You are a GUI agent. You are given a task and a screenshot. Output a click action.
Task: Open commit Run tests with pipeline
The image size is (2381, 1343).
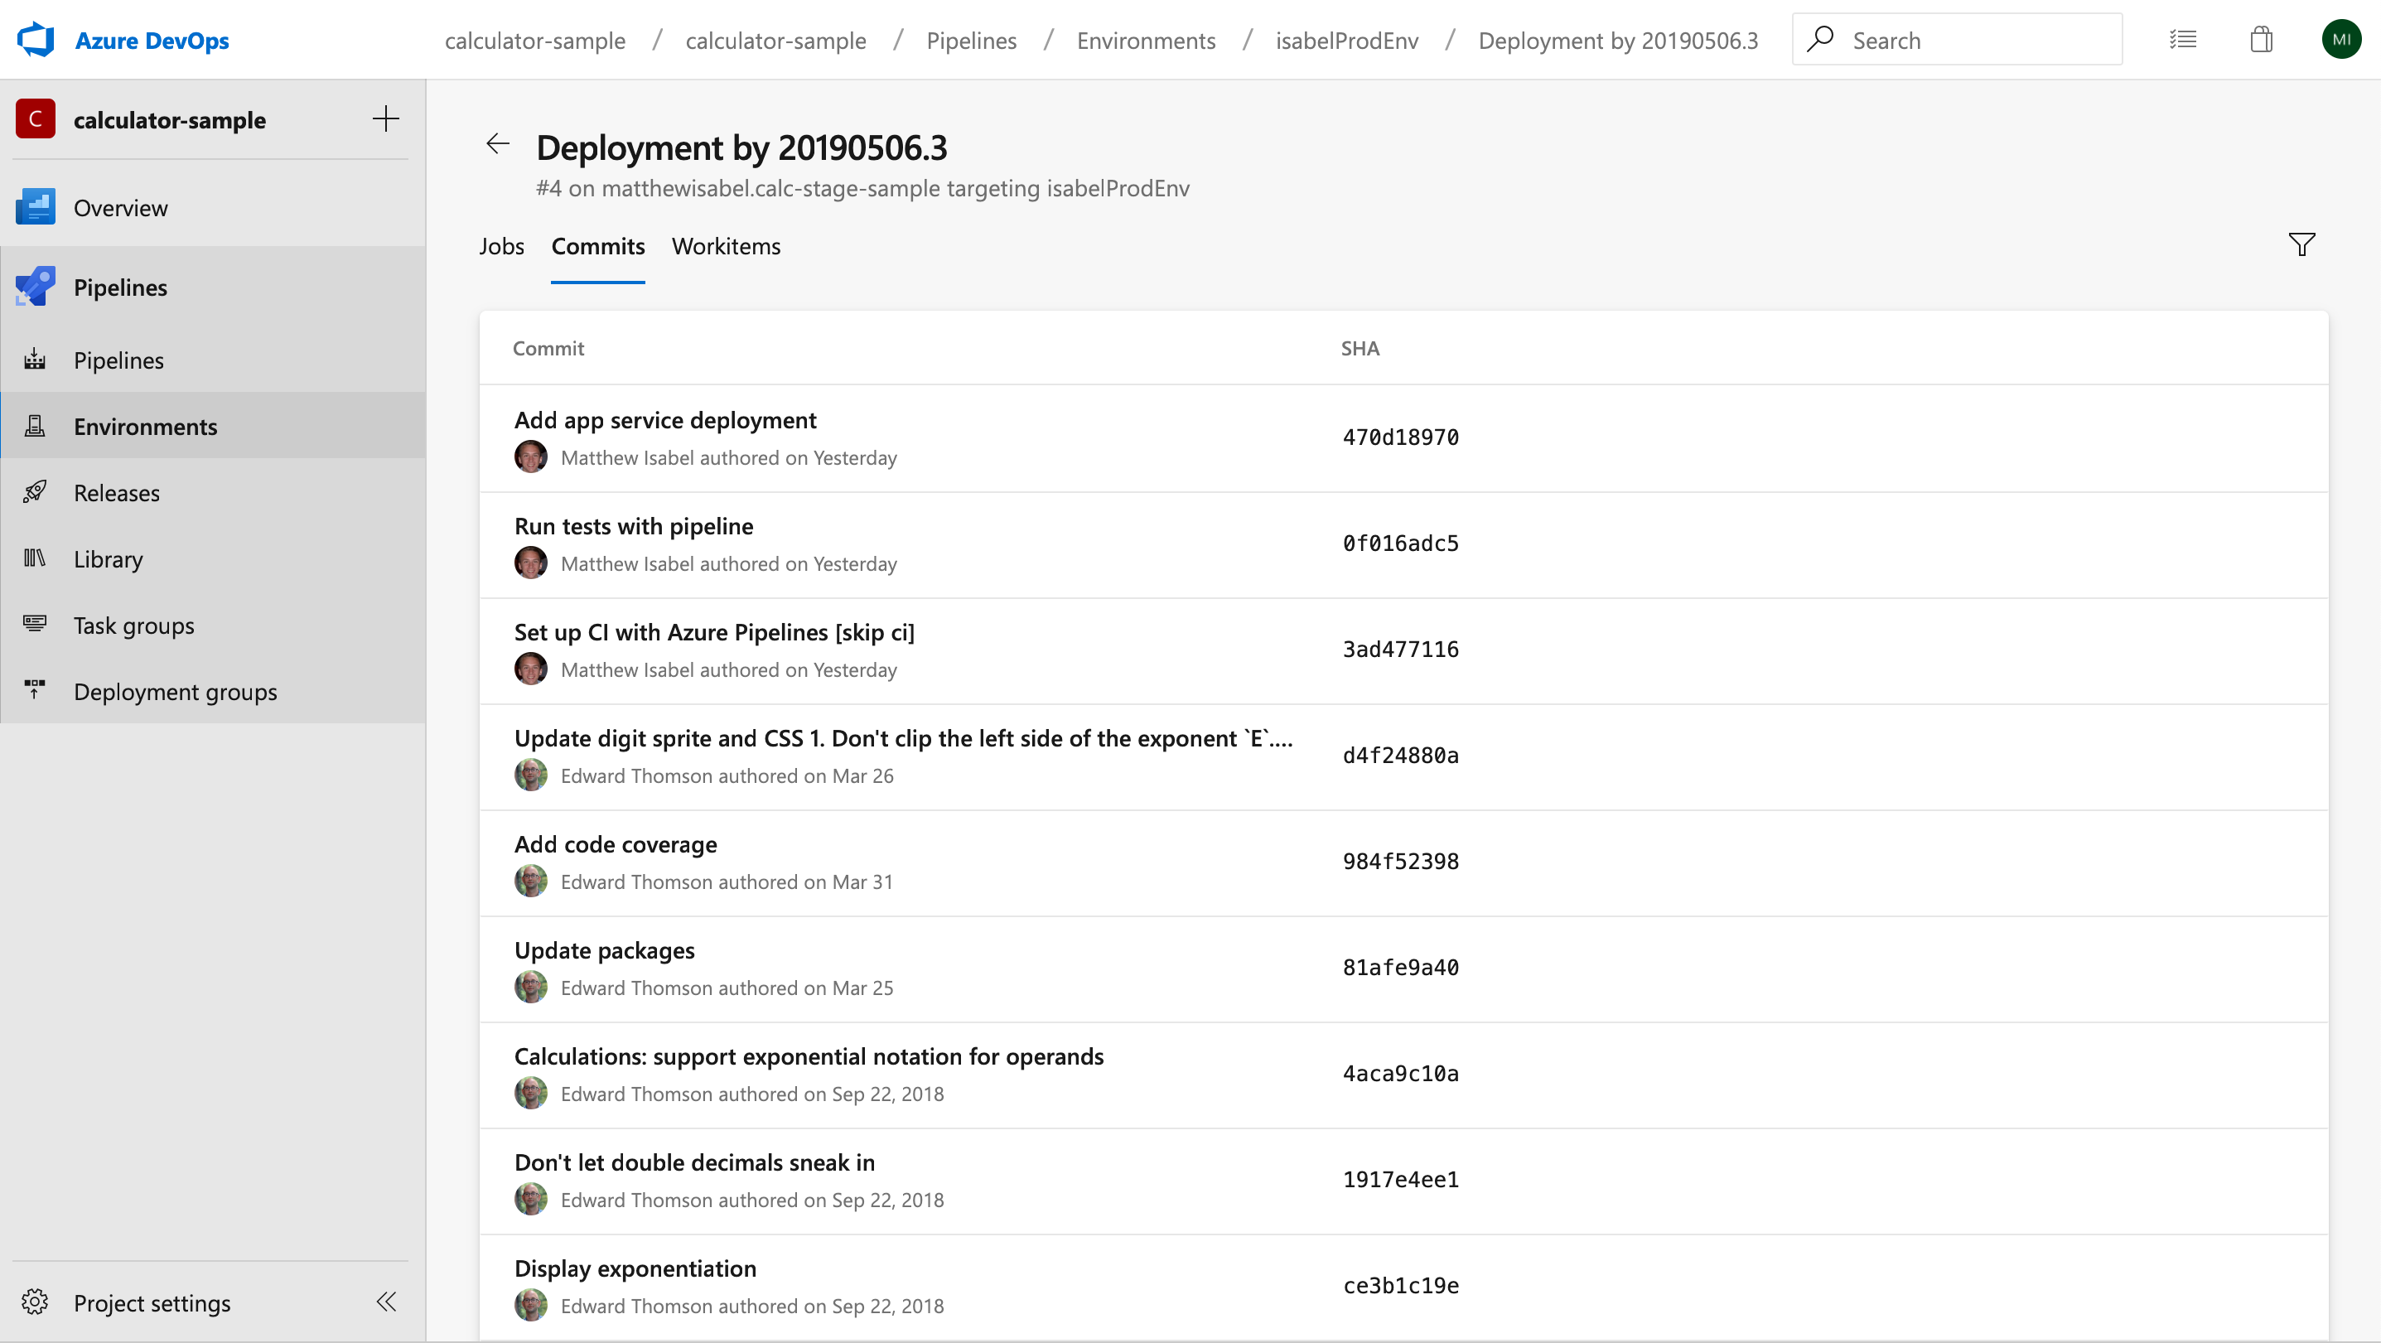pyautogui.click(x=634, y=526)
